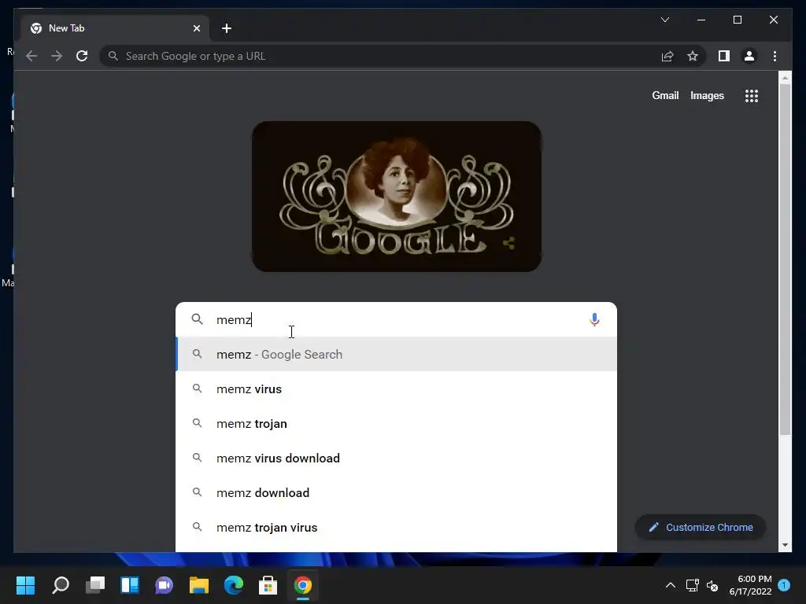Open the Images link
This screenshot has width=806, height=604.
(x=707, y=95)
